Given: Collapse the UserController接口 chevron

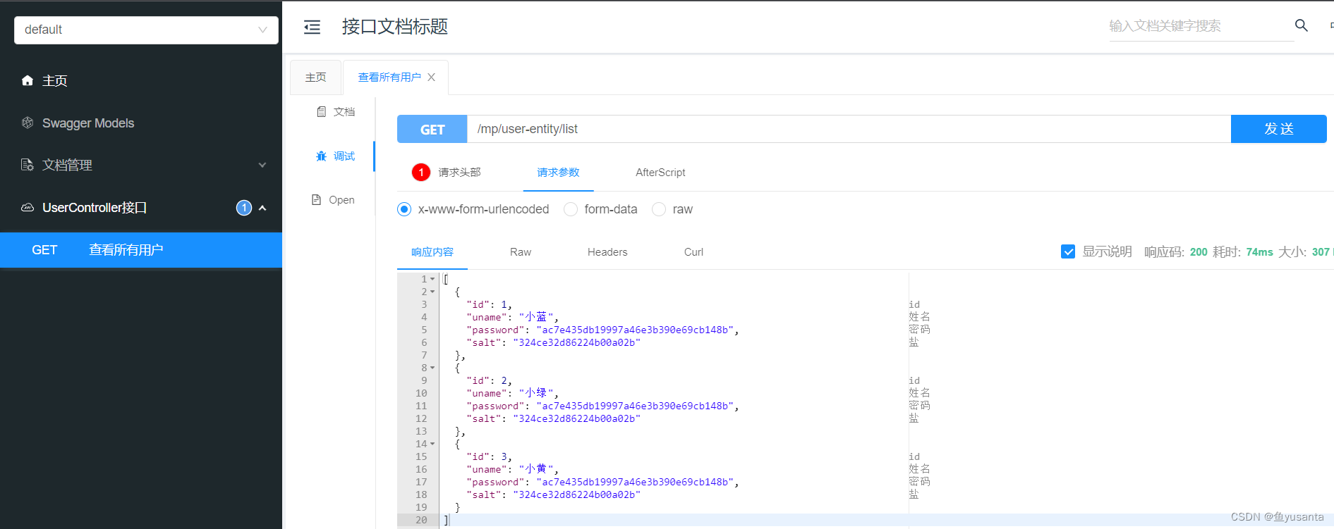Looking at the screenshot, I should click(x=262, y=208).
